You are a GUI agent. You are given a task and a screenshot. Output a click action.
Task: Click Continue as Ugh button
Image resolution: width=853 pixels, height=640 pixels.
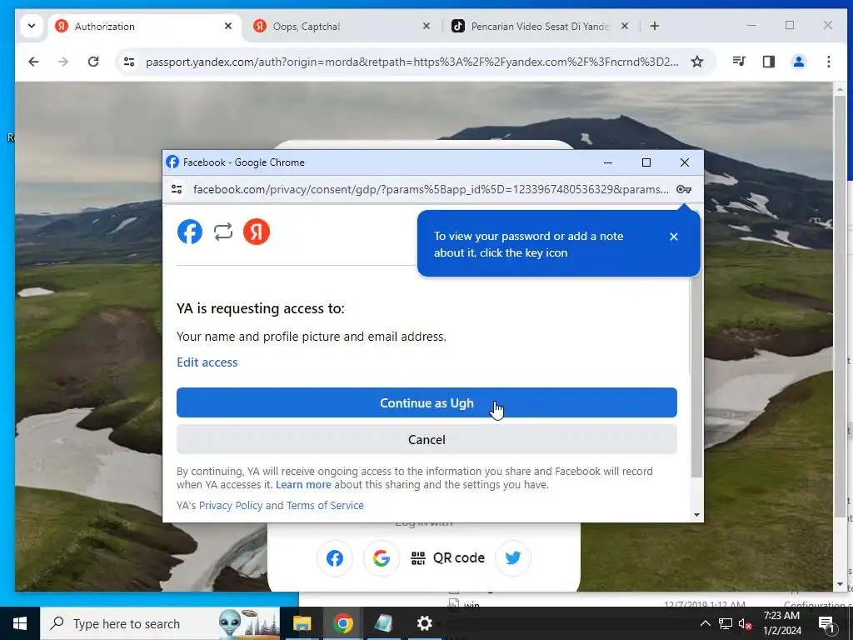426,402
